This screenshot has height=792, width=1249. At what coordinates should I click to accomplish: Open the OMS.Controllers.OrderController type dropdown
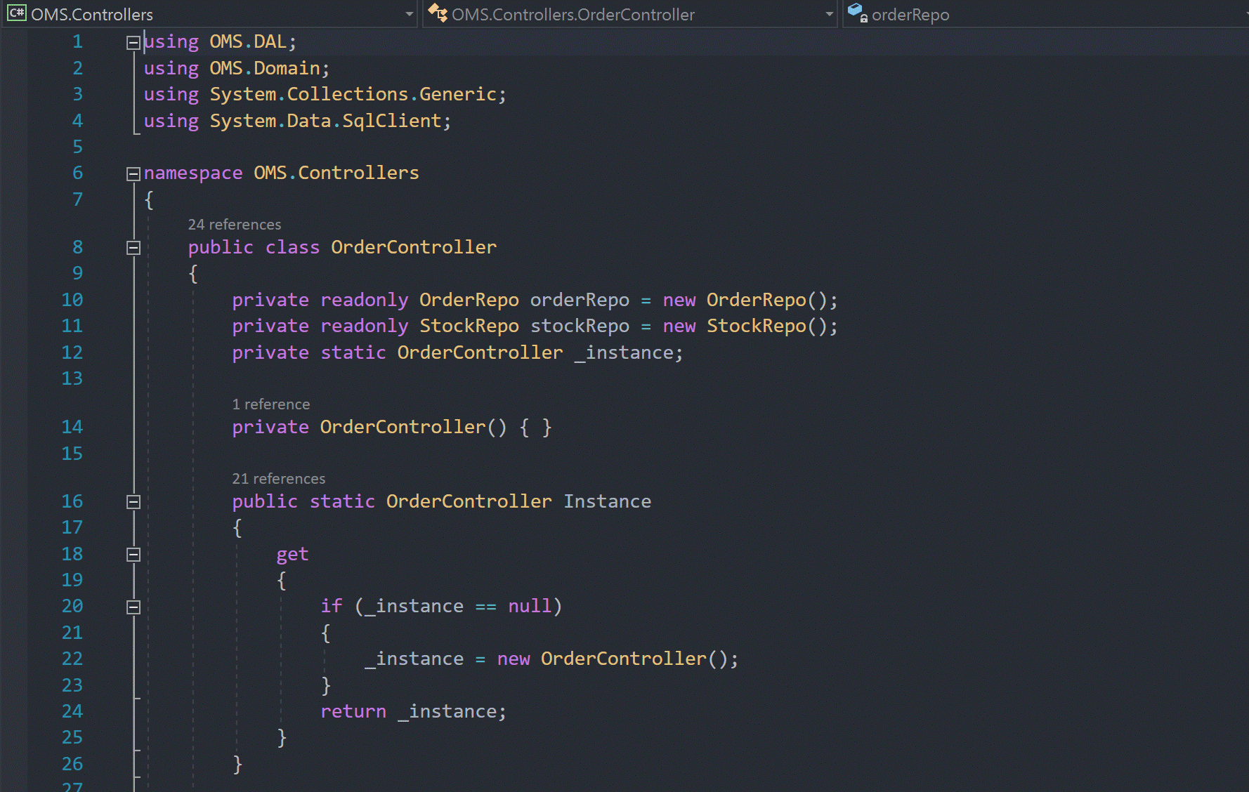(829, 14)
